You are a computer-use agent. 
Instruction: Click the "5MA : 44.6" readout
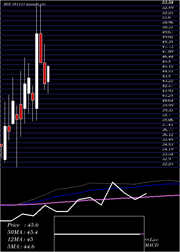point(21,247)
